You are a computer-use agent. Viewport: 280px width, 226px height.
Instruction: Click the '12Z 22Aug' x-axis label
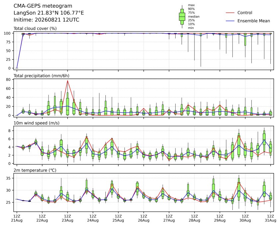42,218
